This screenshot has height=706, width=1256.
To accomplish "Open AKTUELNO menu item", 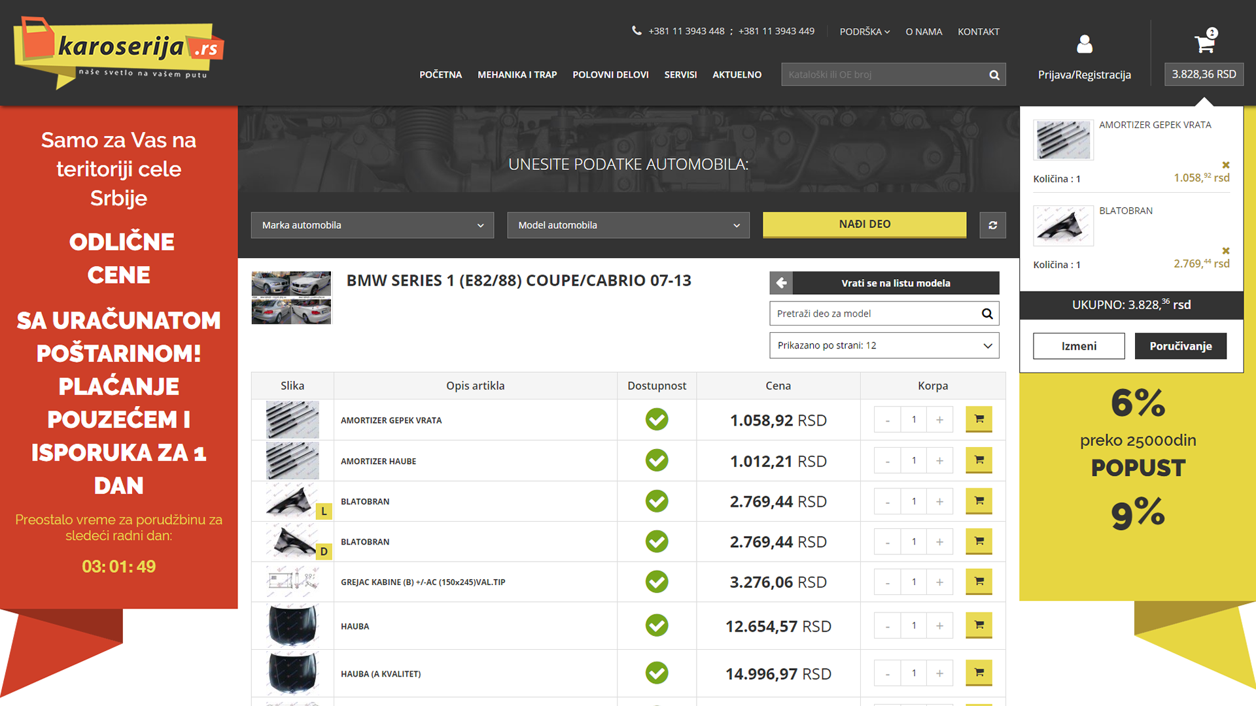I will pos(737,75).
